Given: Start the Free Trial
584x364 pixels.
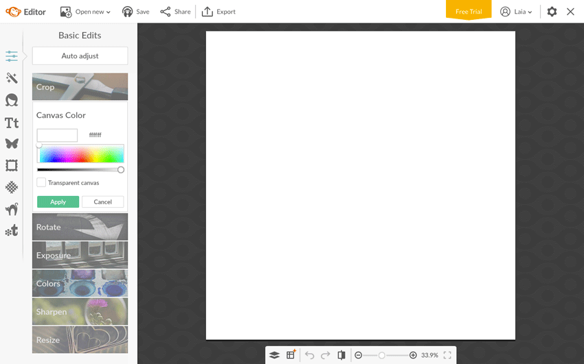Looking at the screenshot, I should [x=469, y=10].
